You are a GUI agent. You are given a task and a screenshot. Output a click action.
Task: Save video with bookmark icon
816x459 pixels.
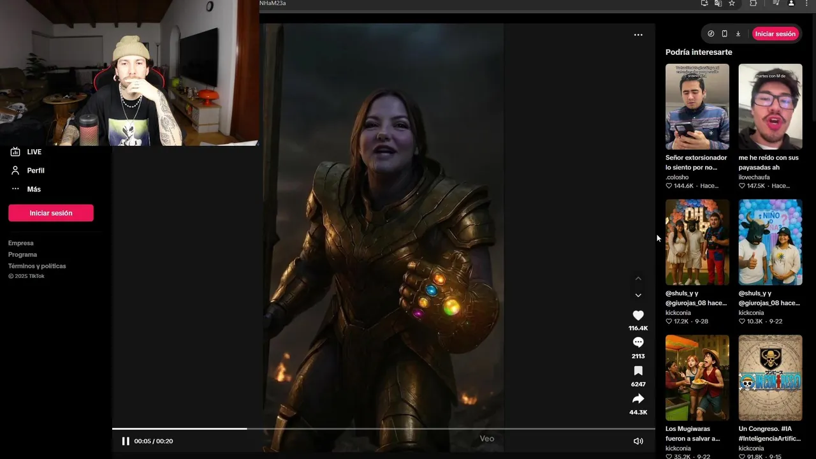pyautogui.click(x=638, y=370)
